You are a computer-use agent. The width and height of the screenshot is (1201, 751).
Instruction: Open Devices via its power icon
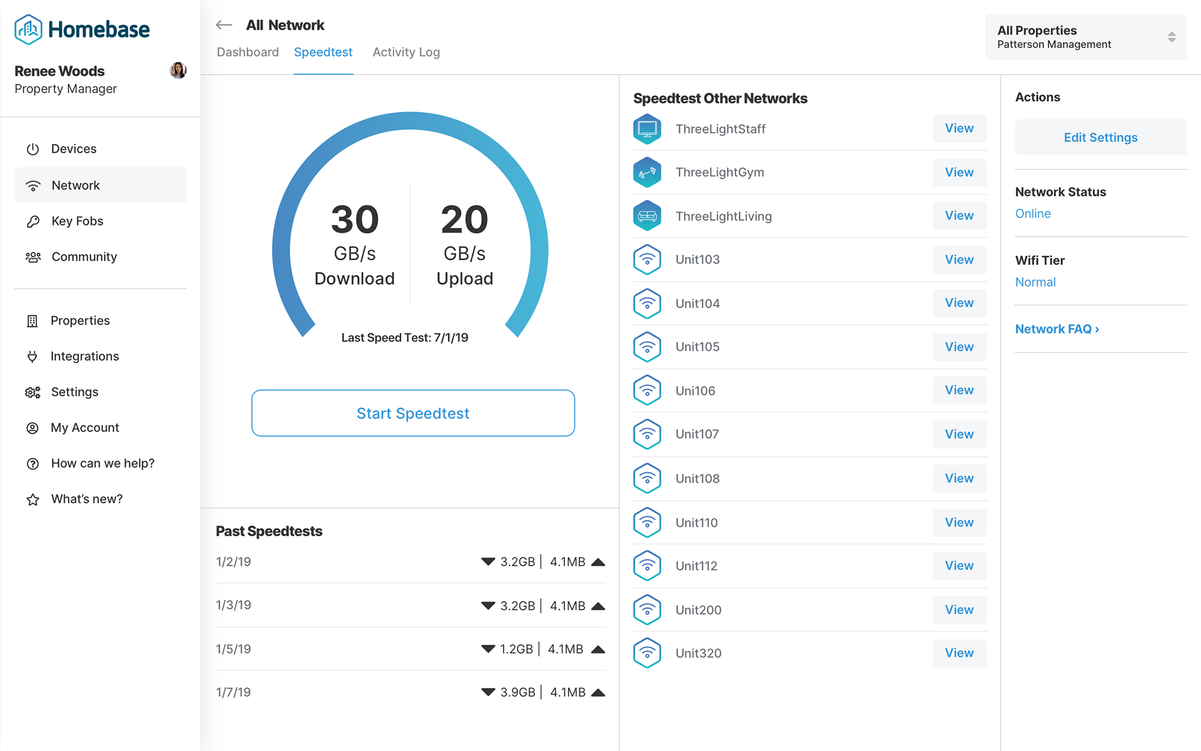(33, 149)
